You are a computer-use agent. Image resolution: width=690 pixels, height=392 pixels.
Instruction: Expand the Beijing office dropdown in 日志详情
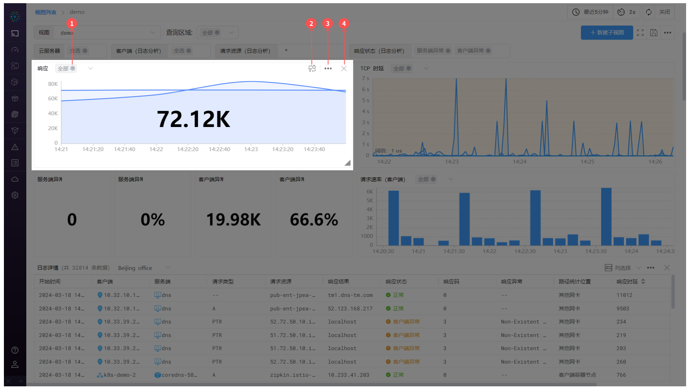tap(167, 267)
